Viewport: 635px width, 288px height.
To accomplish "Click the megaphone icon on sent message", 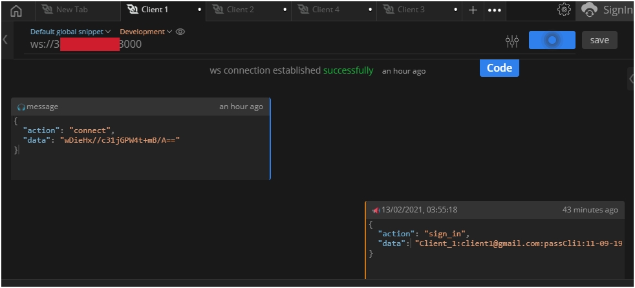I will point(376,211).
